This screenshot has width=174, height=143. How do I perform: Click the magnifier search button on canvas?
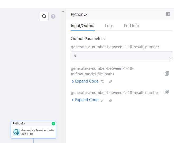click(x=44, y=16)
